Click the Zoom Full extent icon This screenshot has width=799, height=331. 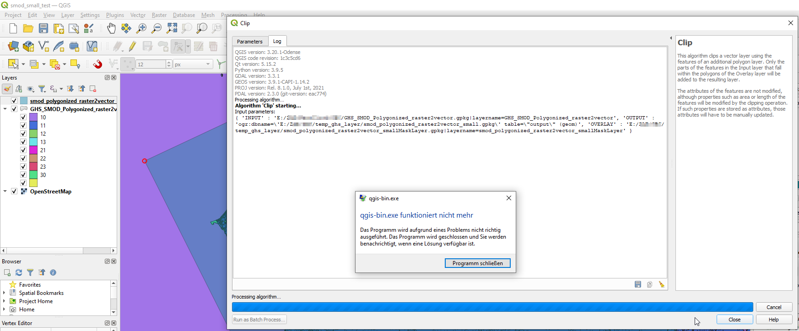coord(172,29)
